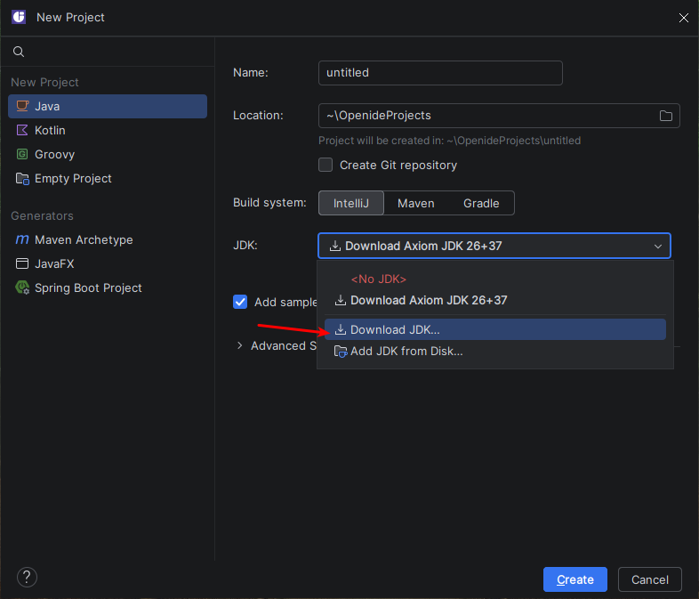
Task: Choose Download Axiom JDK 26+37 in list
Action: tap(494, 300)
